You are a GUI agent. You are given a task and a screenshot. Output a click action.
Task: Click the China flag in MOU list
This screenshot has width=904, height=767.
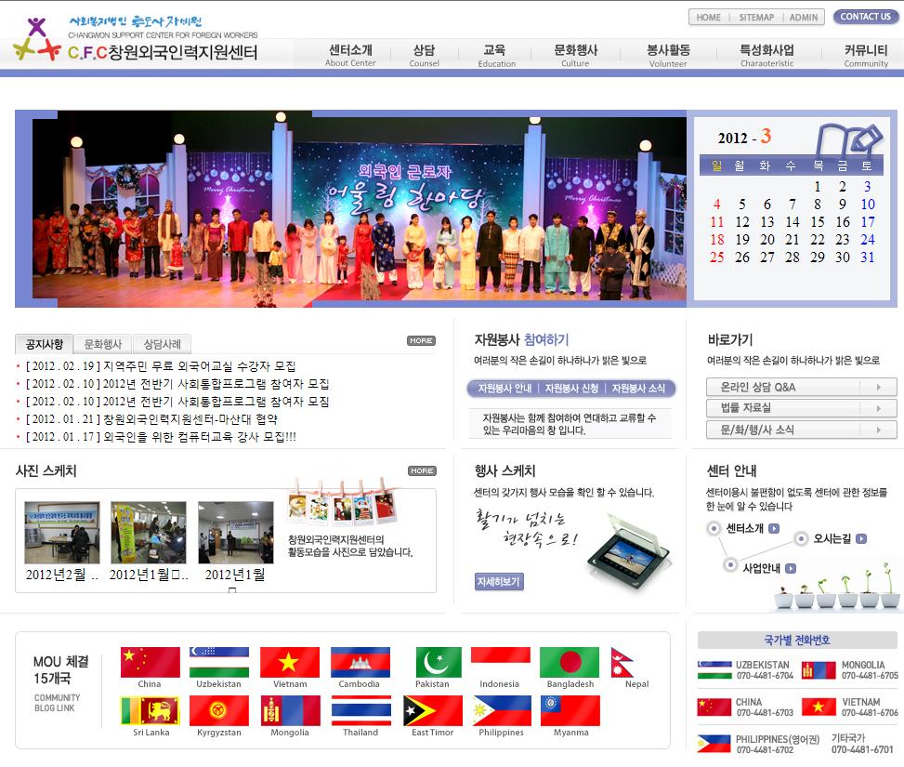(x=150, y=662)
